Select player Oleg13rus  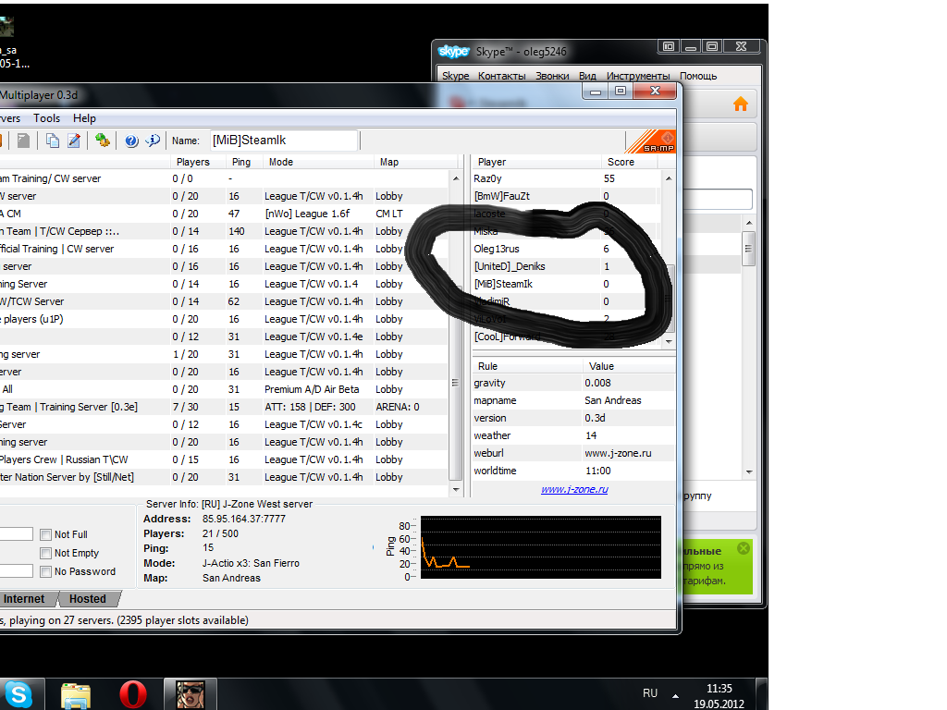coord(568,249)
